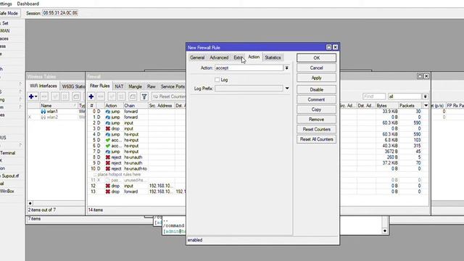Click the Log Prefix input field
This screenshot has height=261, width=464.
click(x=249, y=88)
